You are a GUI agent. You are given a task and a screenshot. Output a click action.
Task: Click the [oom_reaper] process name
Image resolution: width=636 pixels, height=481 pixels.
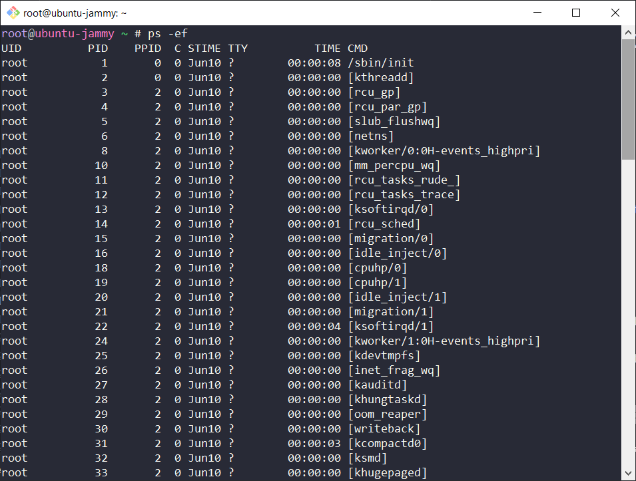[x=388, y=414]
